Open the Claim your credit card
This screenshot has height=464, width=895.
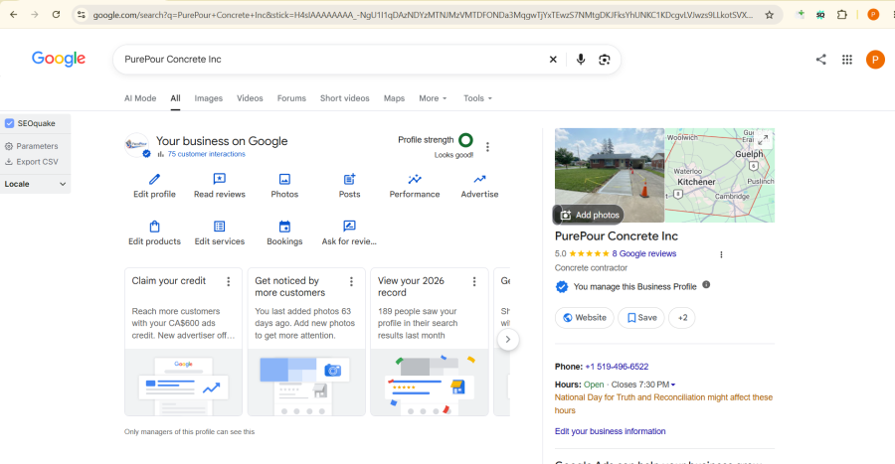pyautogui.click(x=183, y=342)
